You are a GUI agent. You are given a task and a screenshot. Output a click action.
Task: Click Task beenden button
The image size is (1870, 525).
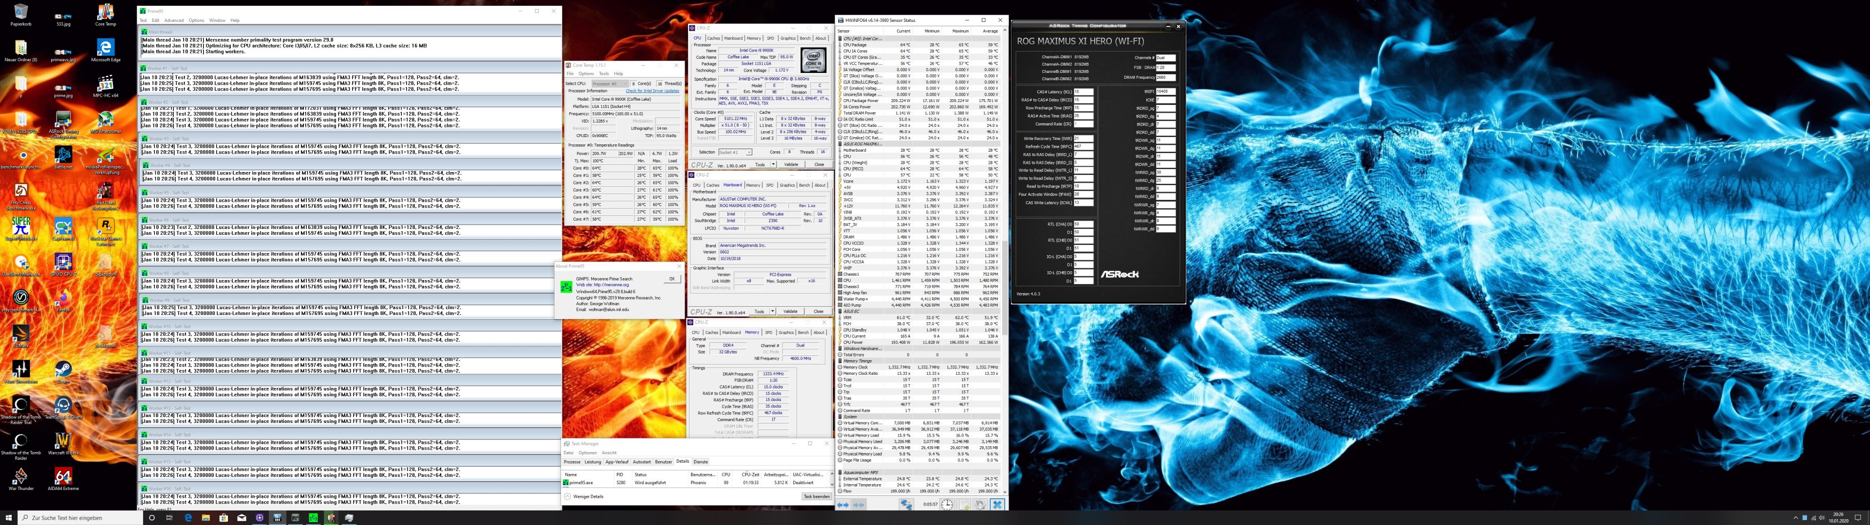coord(816,497)
